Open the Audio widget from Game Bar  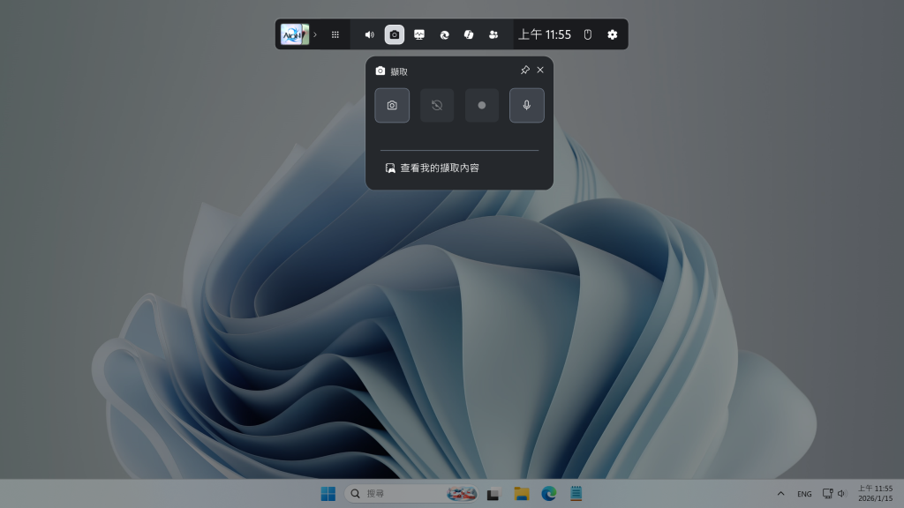click(369, 34)
